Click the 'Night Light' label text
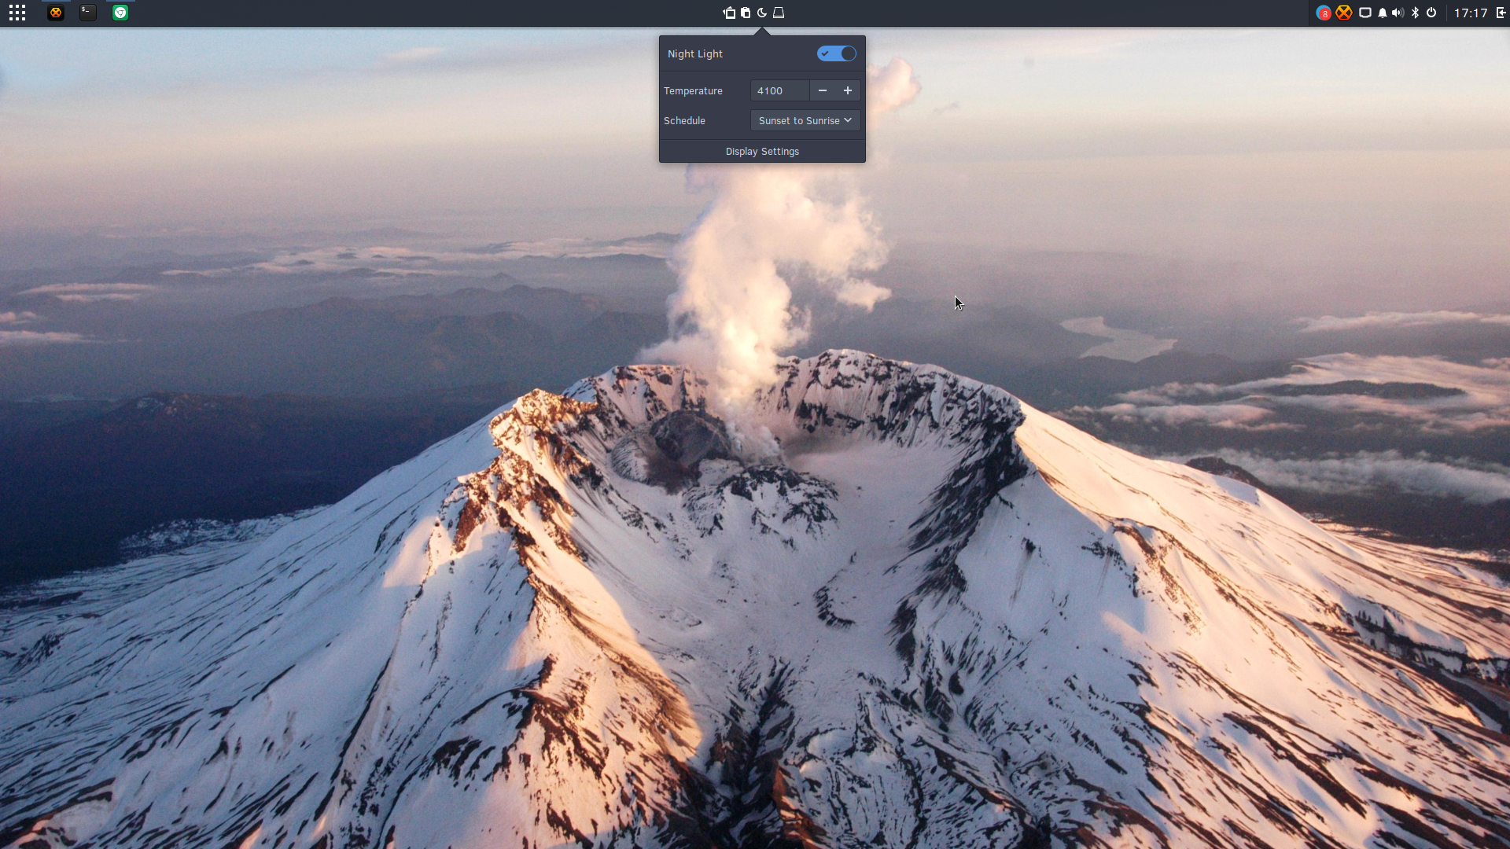 [695, 53]
